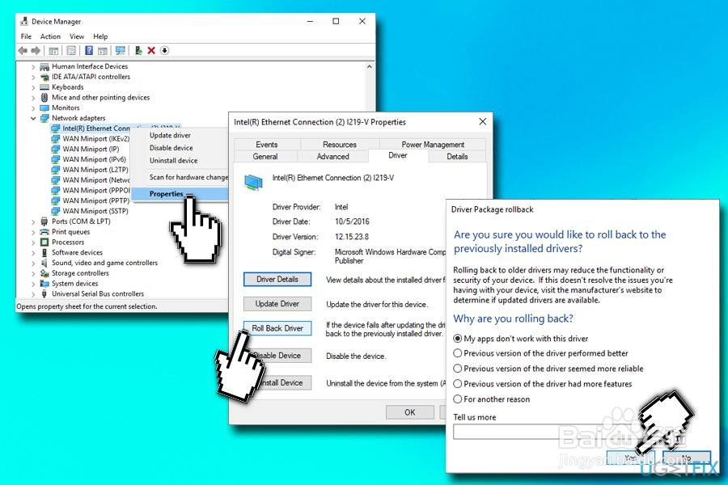Viewport: 728px width, 485px height.
Task: Click the Roll Back Driver button
Action: click(277, 328)
